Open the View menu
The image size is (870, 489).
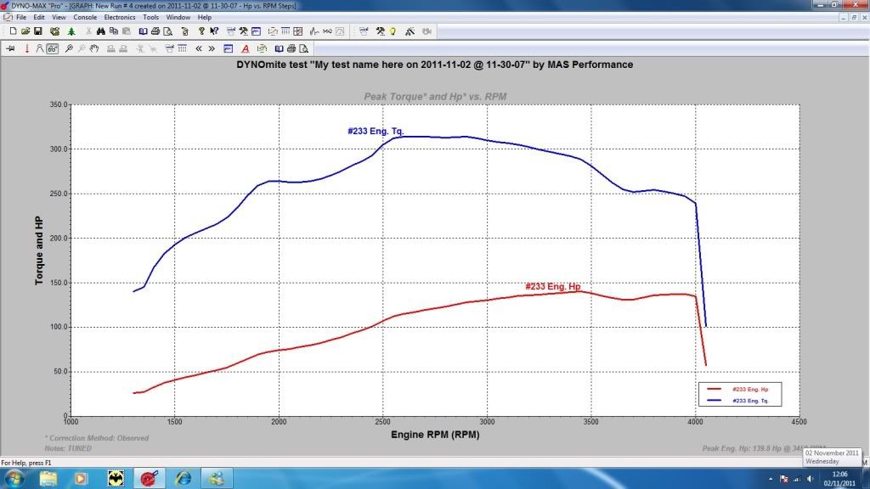pyautogui.click(x=59, y=17)
